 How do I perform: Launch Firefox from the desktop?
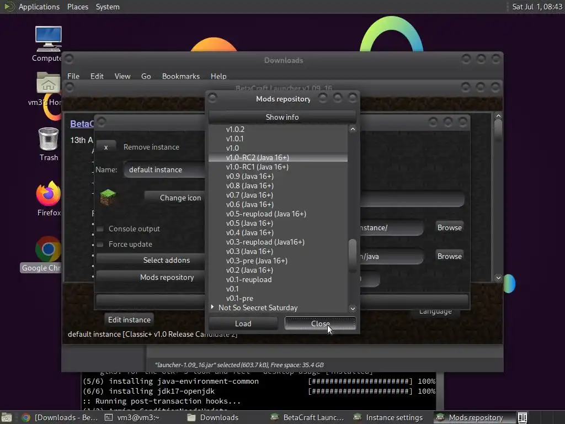pos(49,194)
